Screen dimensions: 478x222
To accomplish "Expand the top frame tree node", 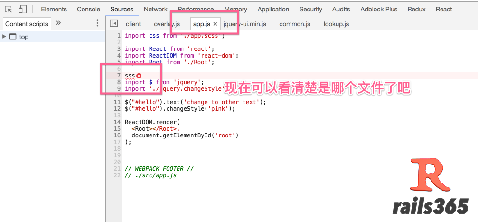I will pos(4,37).
